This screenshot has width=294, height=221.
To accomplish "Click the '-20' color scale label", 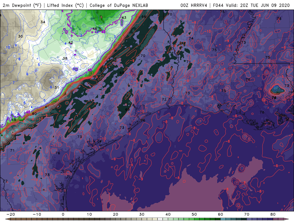I will click(11, 214).
